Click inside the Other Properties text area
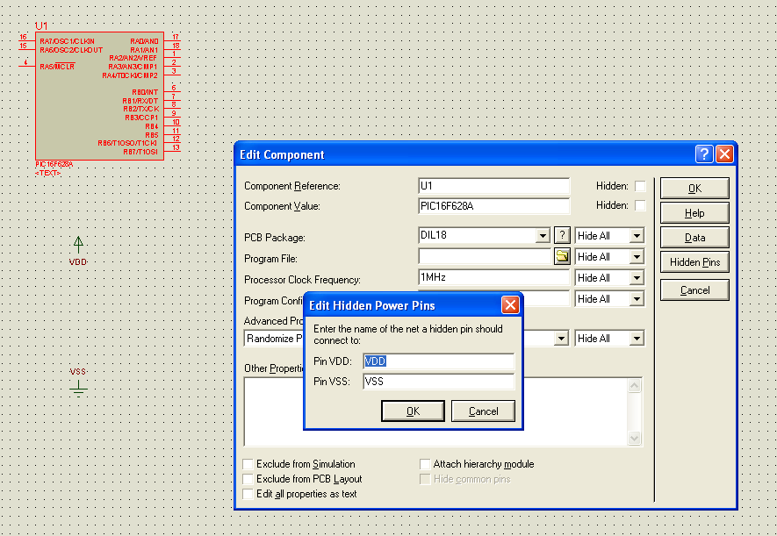This screenshot has height=536, width=777. tap(435, 411)
